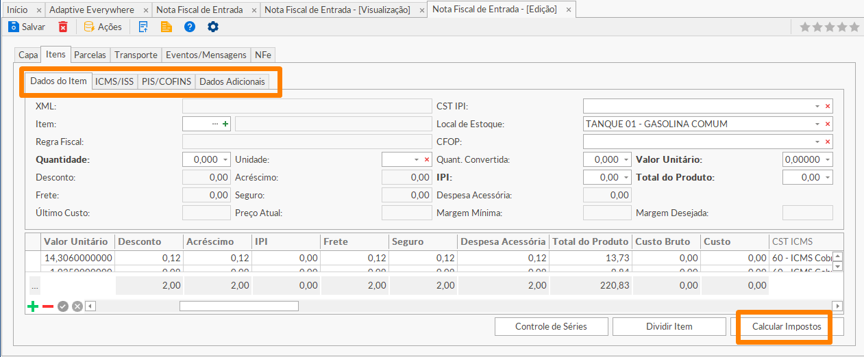
Task: Close the Nota Fiscal de Entrada tab
Action: 253,10
